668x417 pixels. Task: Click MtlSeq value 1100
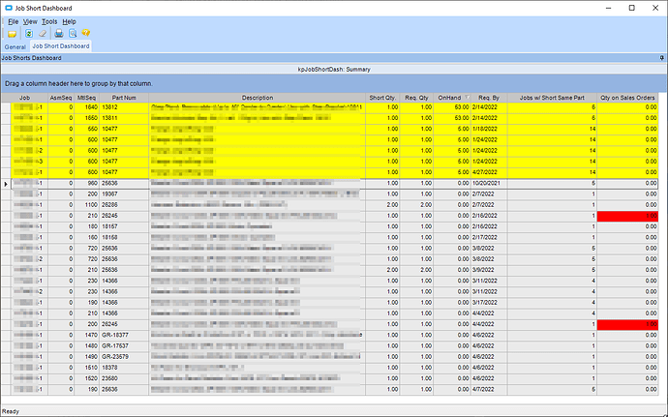click(x=87, y=205)
